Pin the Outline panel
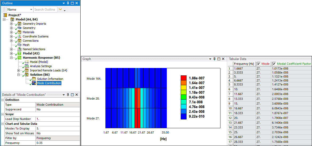The image size is (312, 146). point(68,3)
